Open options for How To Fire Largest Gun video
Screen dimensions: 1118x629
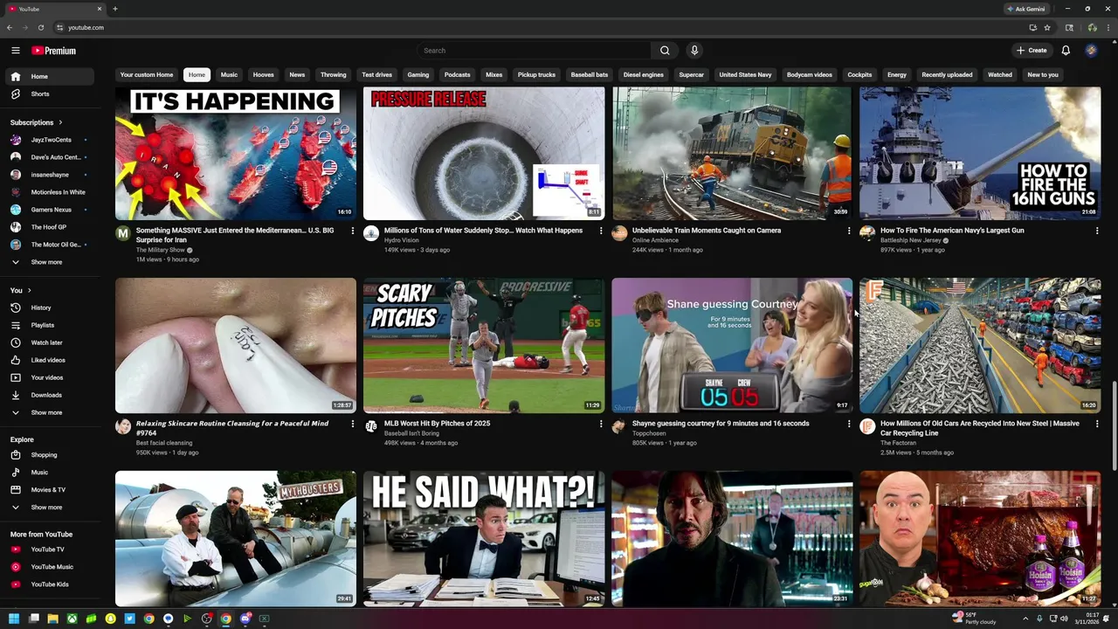point(1097,231)
